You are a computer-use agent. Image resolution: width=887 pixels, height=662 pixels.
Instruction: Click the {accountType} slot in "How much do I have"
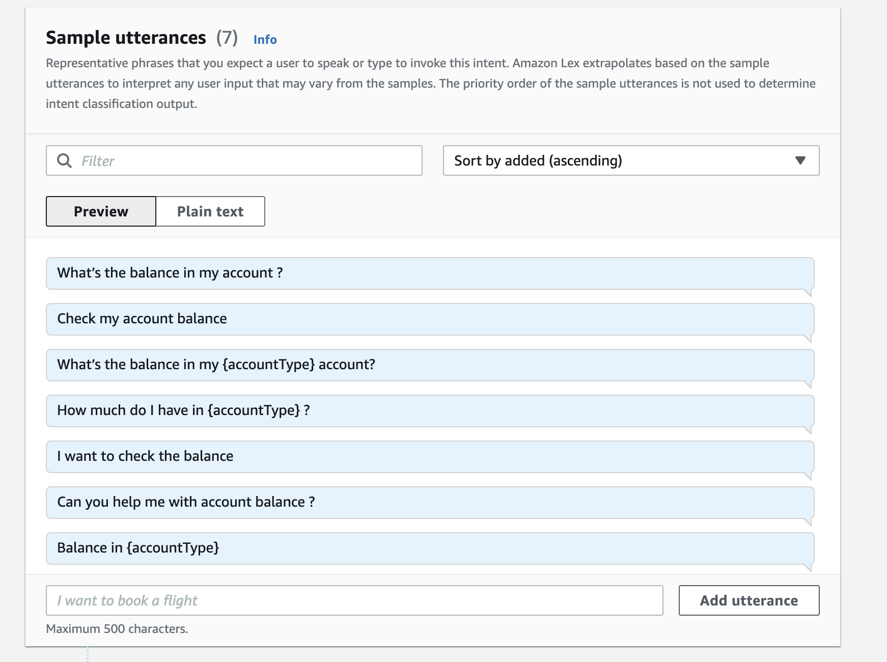click(x=254, y=410)
